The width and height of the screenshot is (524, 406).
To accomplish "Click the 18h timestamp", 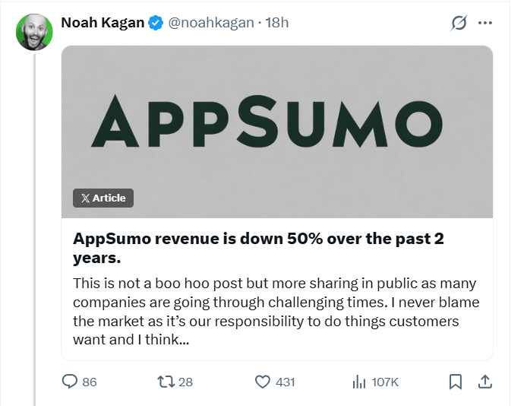I will coord(278,23).
